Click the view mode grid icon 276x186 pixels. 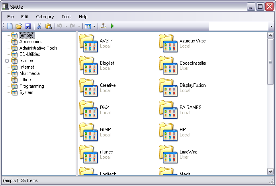[x=88, y=27]
